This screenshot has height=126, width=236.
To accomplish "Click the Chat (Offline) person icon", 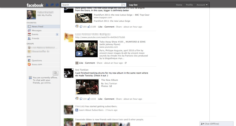I will pos(202,124).
